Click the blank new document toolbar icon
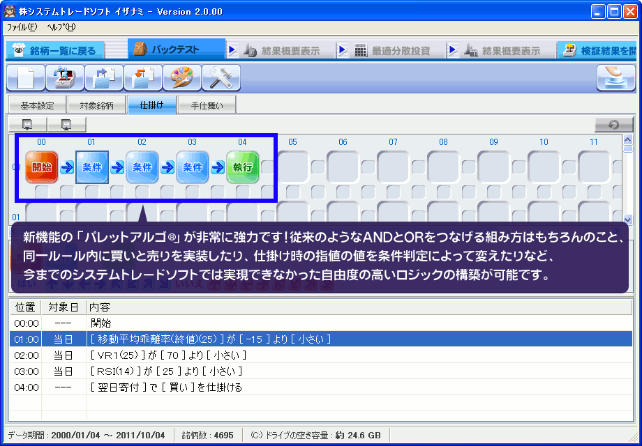This screenshot has height=446, width=642. pos(26,77)
